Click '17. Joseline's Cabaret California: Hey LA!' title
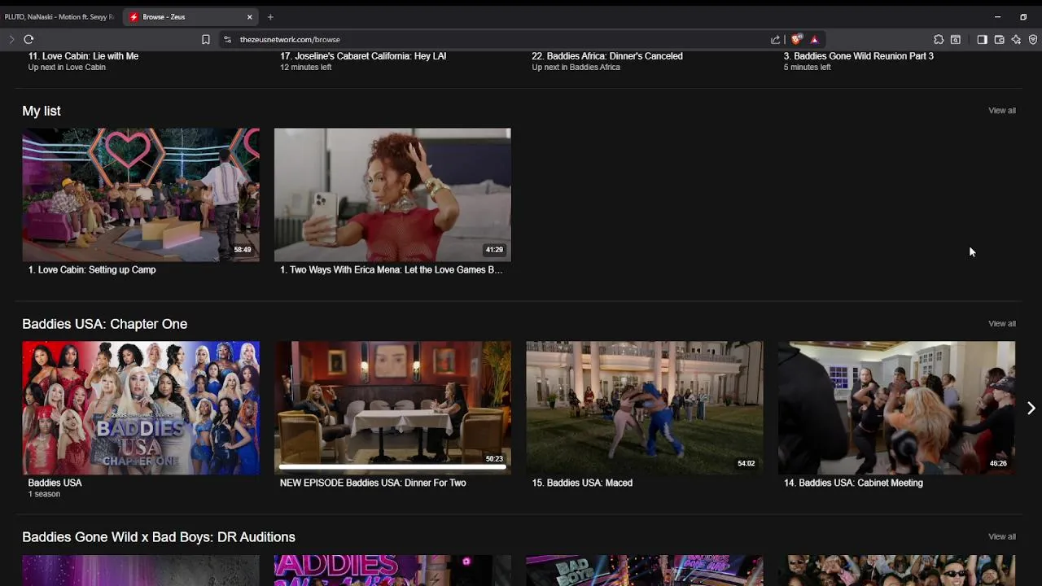Image resolution: width=1042 pixels, height=586 pixels. click(363, 56)
